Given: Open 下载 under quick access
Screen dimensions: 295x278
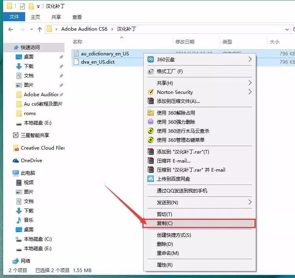Looking at the screenshot, I should tap(25, 66).
